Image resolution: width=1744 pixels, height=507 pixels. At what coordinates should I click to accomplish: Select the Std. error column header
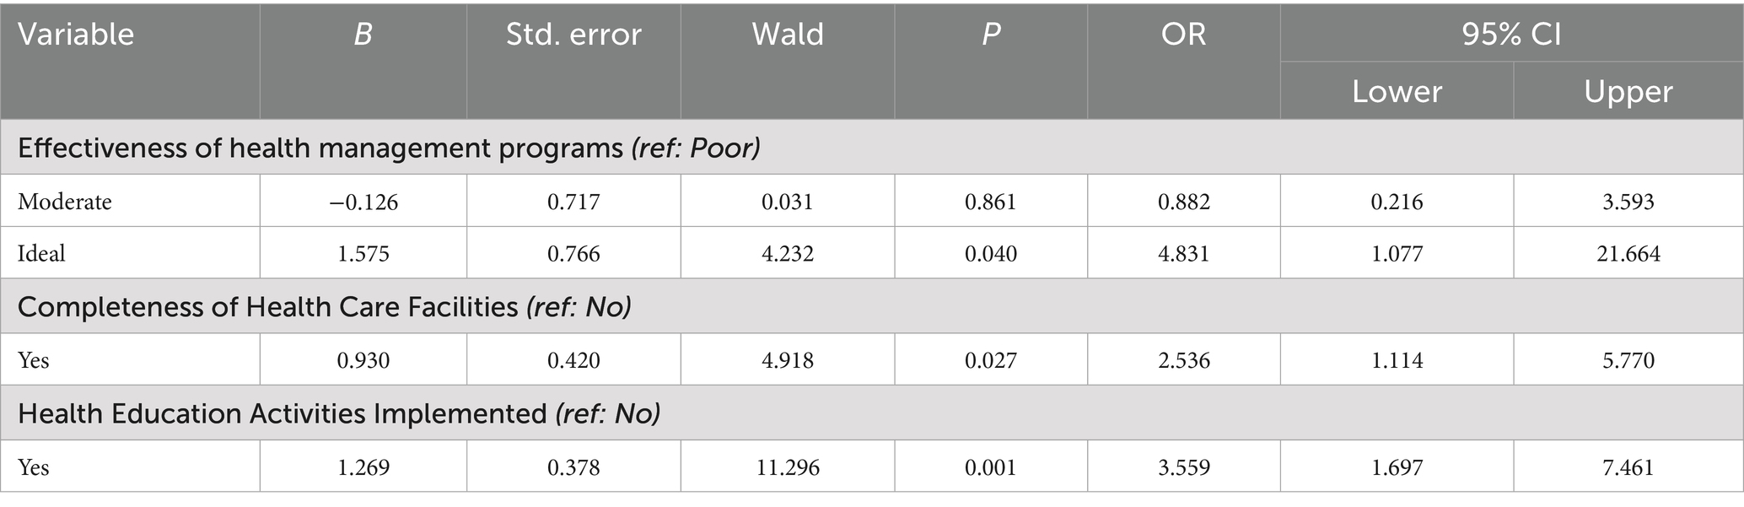click(x=573, y=35)
